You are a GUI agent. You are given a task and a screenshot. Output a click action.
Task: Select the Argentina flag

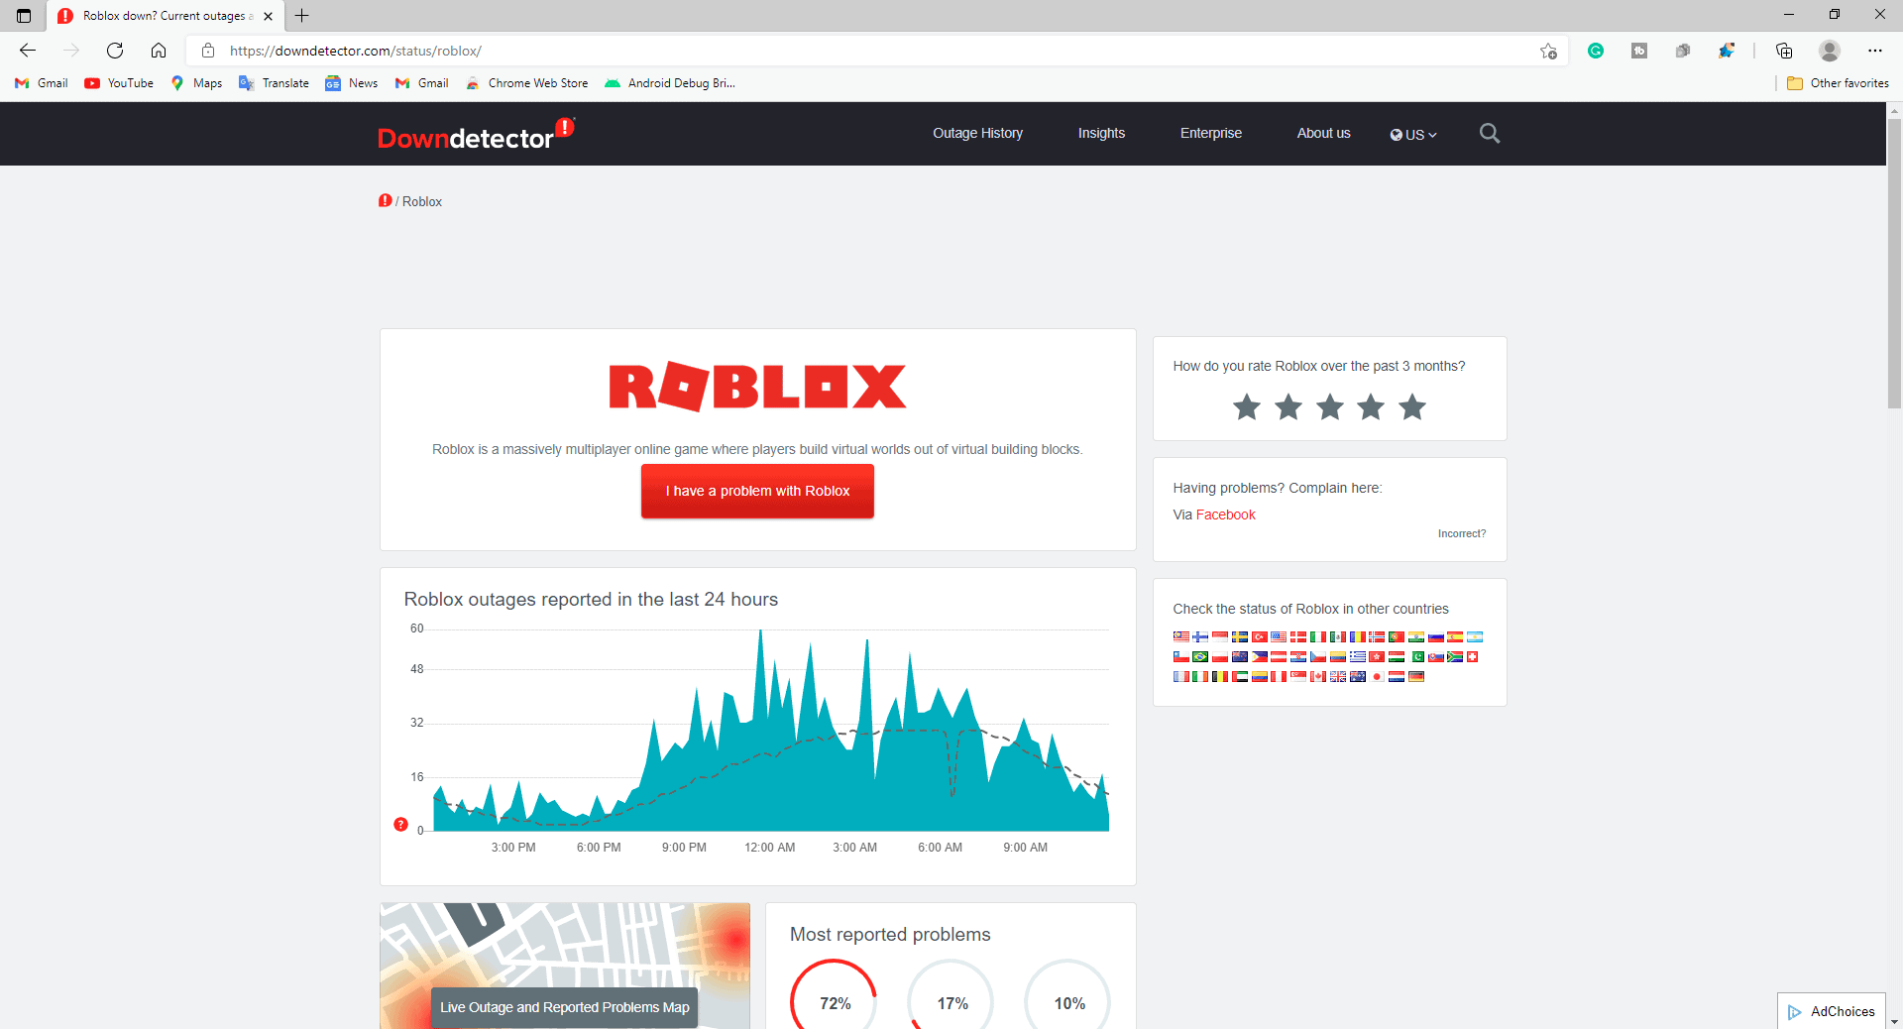click(1475, 636)
